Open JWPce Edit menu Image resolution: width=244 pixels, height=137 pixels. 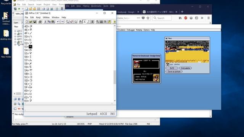(32, 18)
